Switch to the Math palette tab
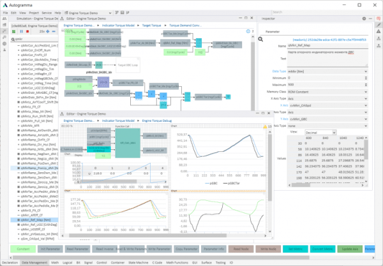This screenshot has height=266, width=383. [55, 263]
